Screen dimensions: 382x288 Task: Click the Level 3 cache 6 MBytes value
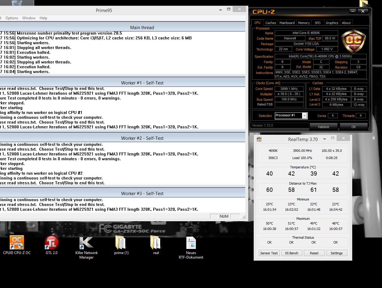click(336, 105)
